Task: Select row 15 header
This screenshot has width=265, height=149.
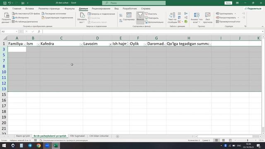Action: pyautogui.click(x=4, y=95)
